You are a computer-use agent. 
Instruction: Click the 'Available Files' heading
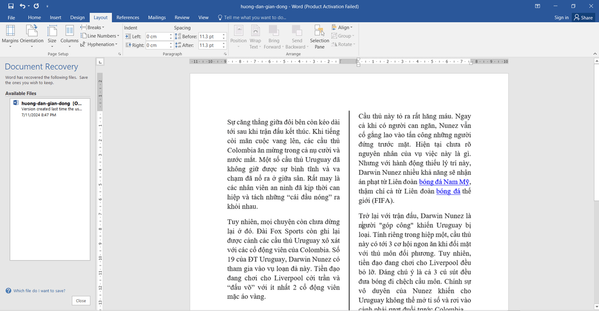(20, 94)
